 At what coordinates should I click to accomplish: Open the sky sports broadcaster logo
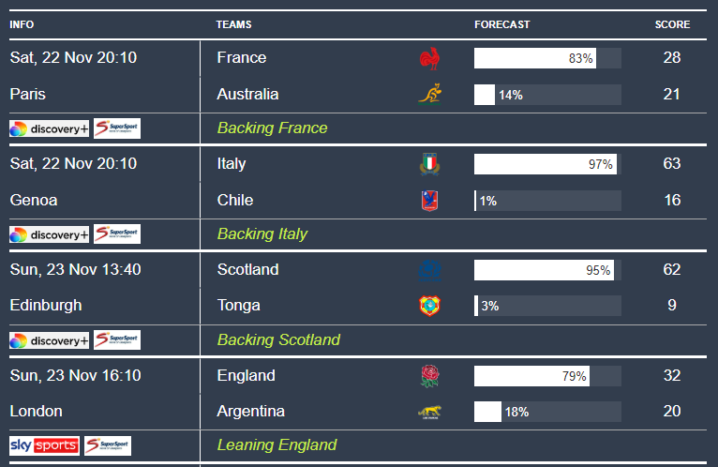click(x=44, y=445)
